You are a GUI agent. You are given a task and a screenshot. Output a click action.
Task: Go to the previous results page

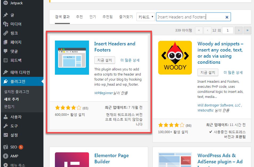(208, 30)
